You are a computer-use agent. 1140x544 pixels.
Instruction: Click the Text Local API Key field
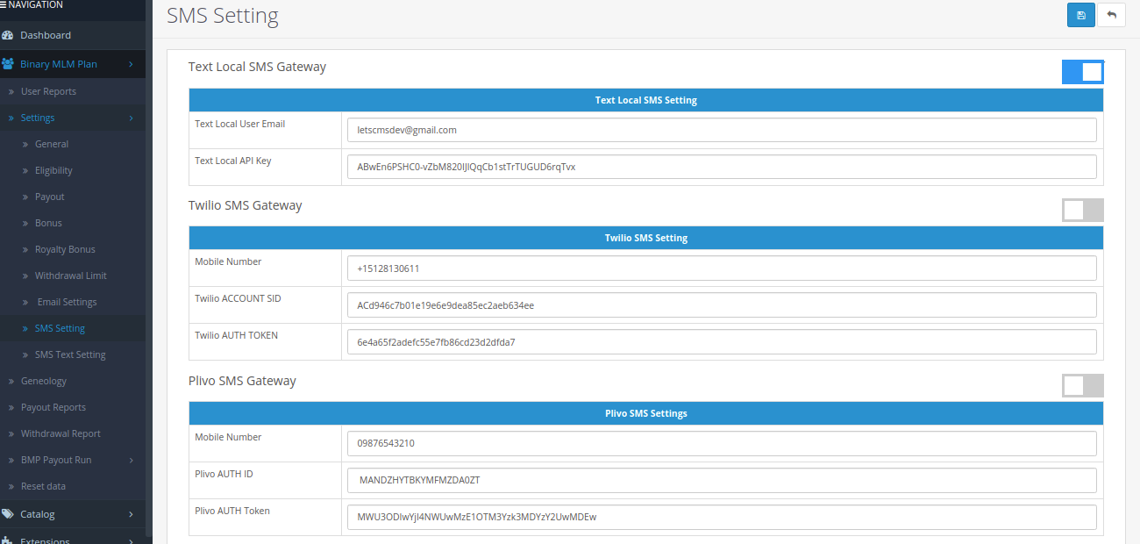tap(721, 167)
